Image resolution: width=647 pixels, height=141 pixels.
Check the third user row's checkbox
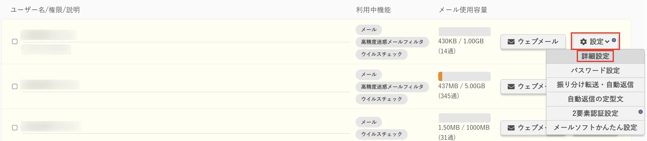[15, 128]
